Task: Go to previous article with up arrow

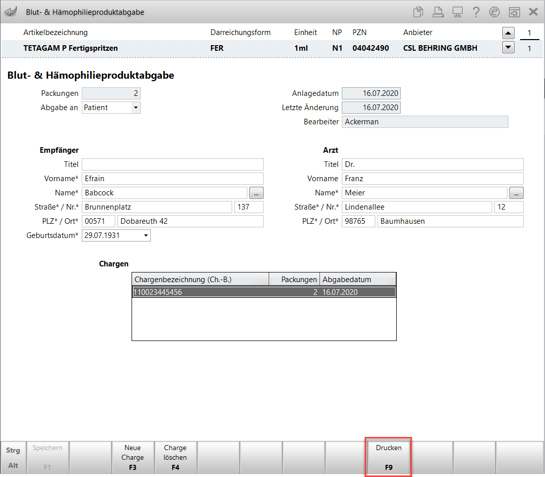Action: point(508,33)
